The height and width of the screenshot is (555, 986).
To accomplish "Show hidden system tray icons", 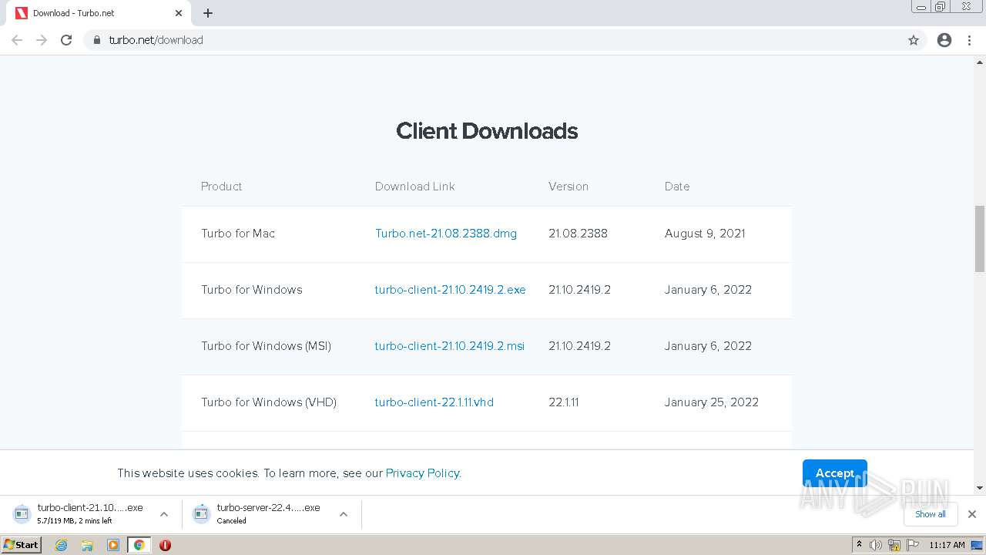I will 860,545.
